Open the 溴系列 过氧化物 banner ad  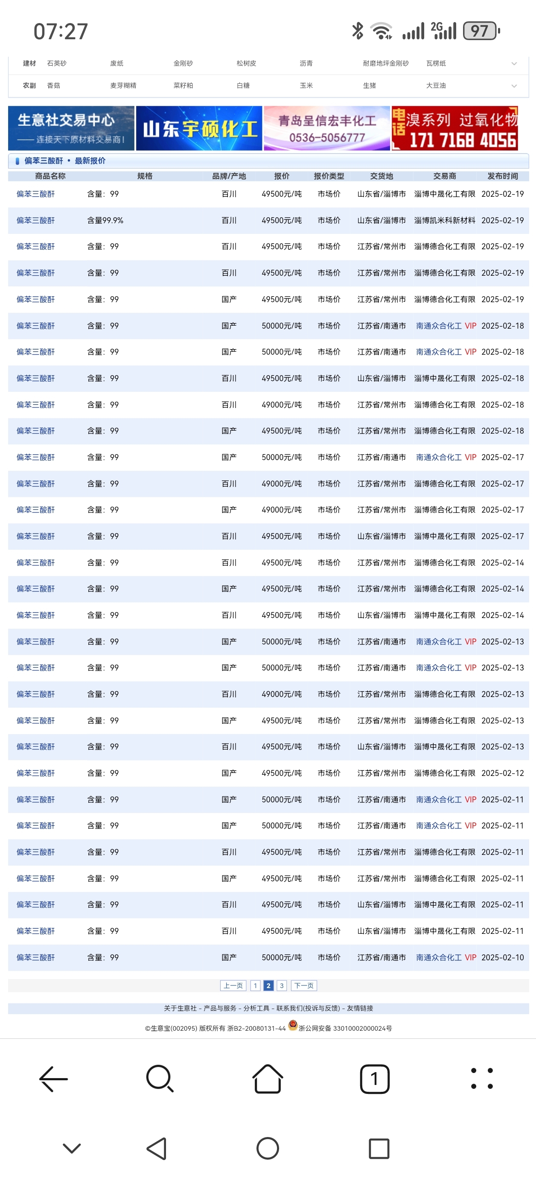pyautogui.click(x=455, y=128)
